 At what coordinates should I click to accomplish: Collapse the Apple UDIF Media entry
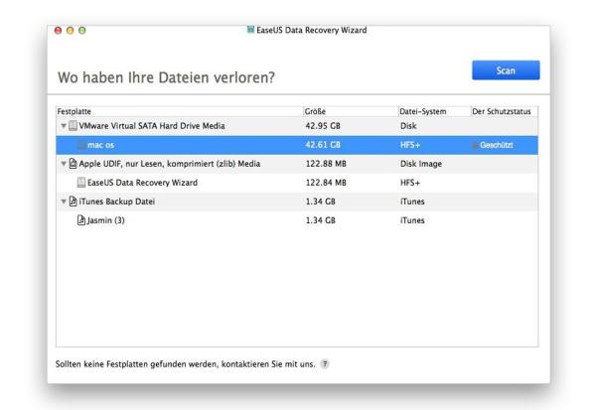pyautogui.click(x=64, y=164)
